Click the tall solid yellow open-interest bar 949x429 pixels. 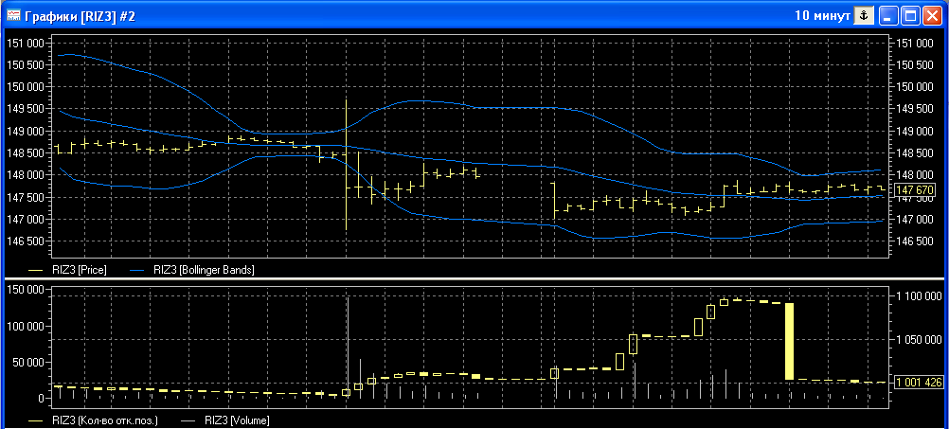tap(789, 341)
